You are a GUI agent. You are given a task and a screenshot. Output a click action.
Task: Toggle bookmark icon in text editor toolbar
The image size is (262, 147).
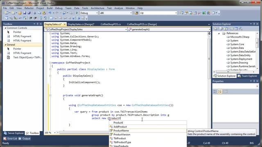coord(51,18)
